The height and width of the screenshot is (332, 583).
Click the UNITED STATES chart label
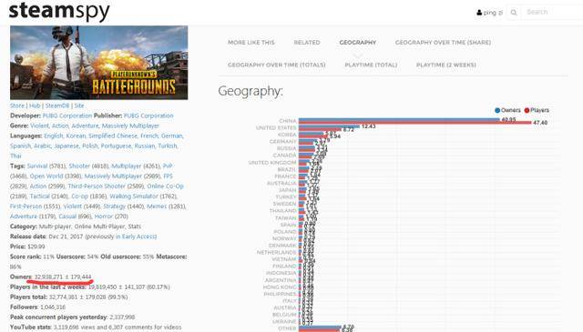(276, 127)
